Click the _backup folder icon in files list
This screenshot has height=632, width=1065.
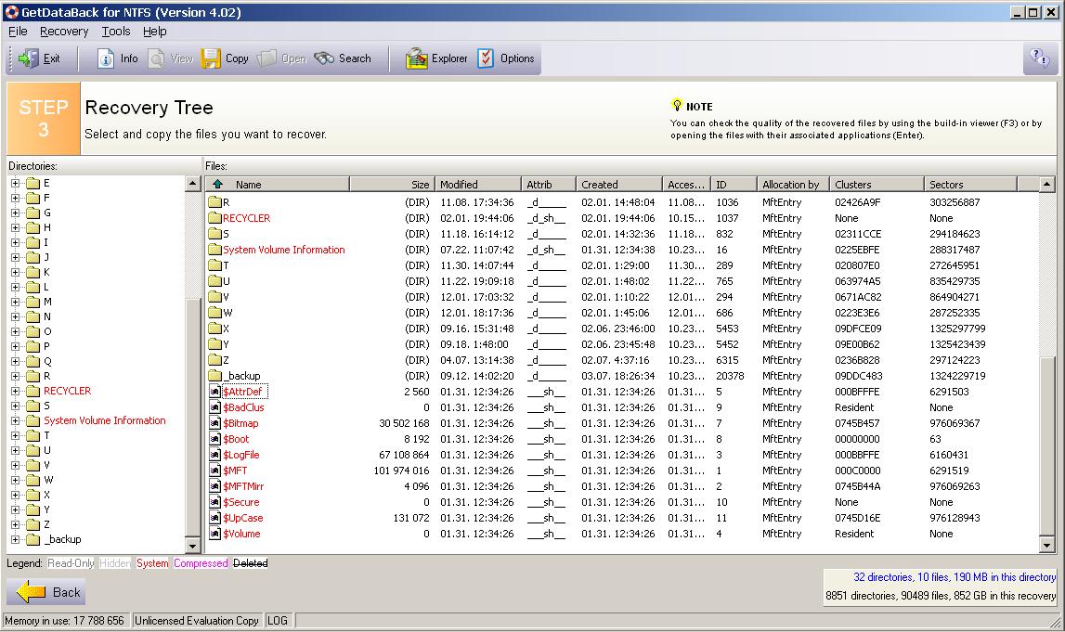click(215, 376)
